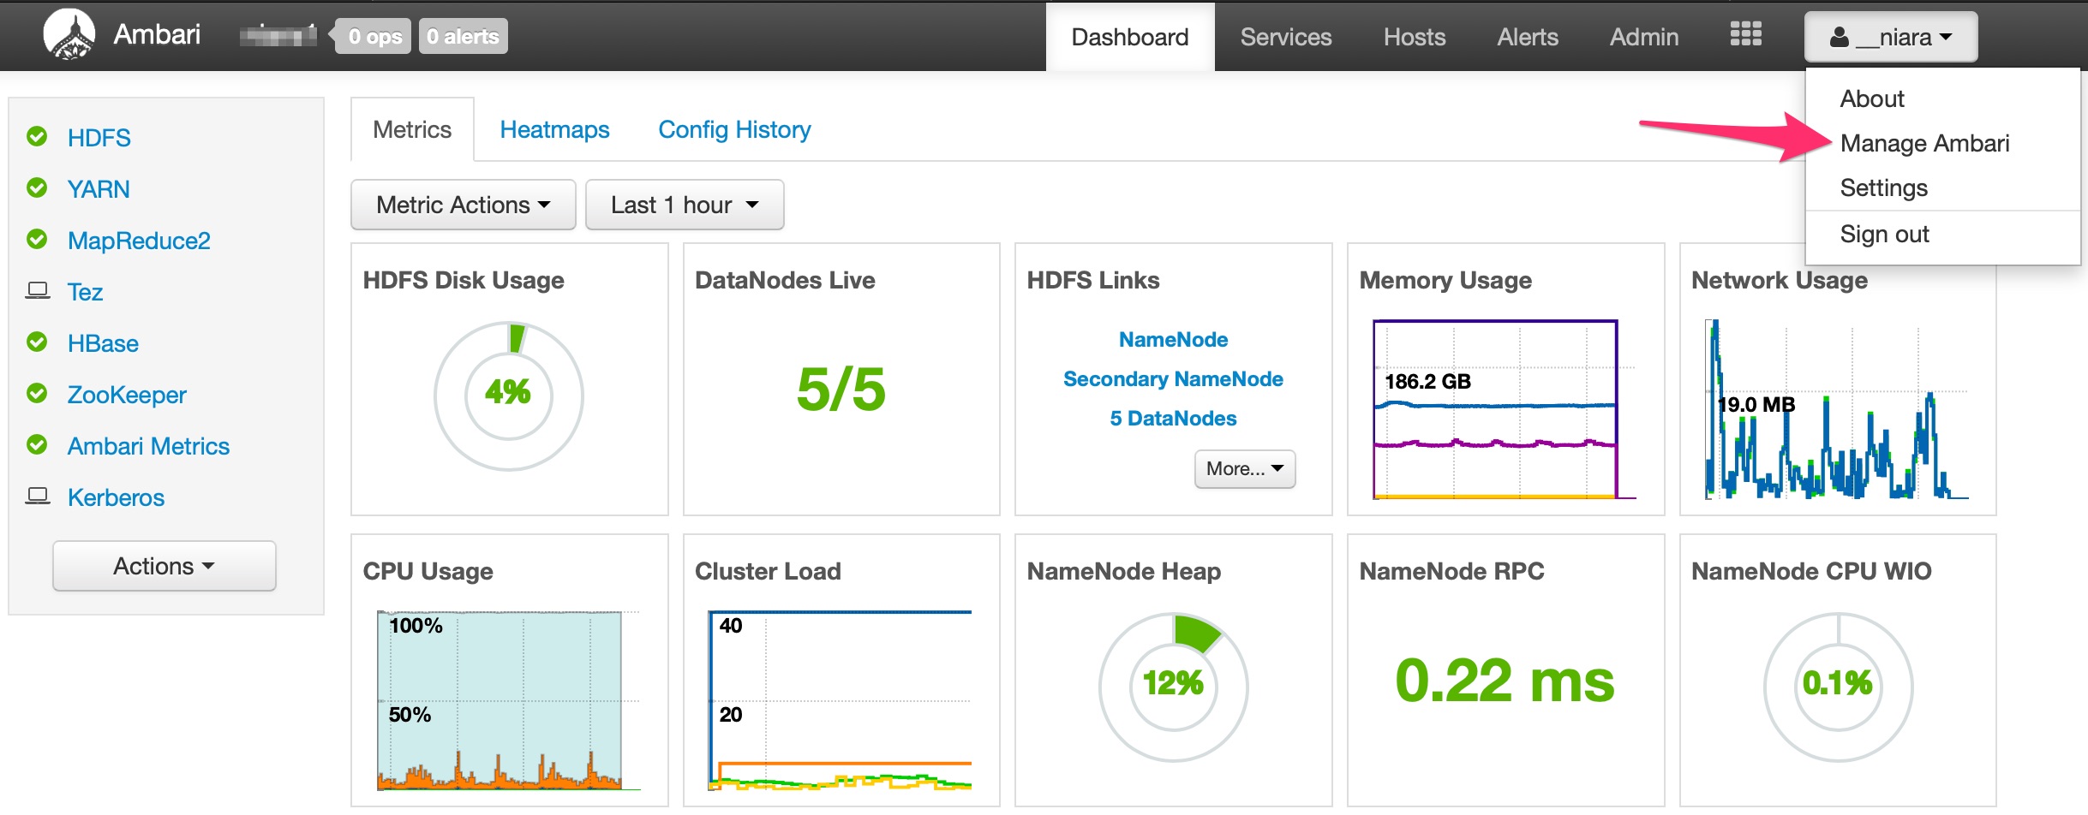Click the Ambari Metrics green status icon
This screenshot has width=2088, height=815.
point(37,445)
